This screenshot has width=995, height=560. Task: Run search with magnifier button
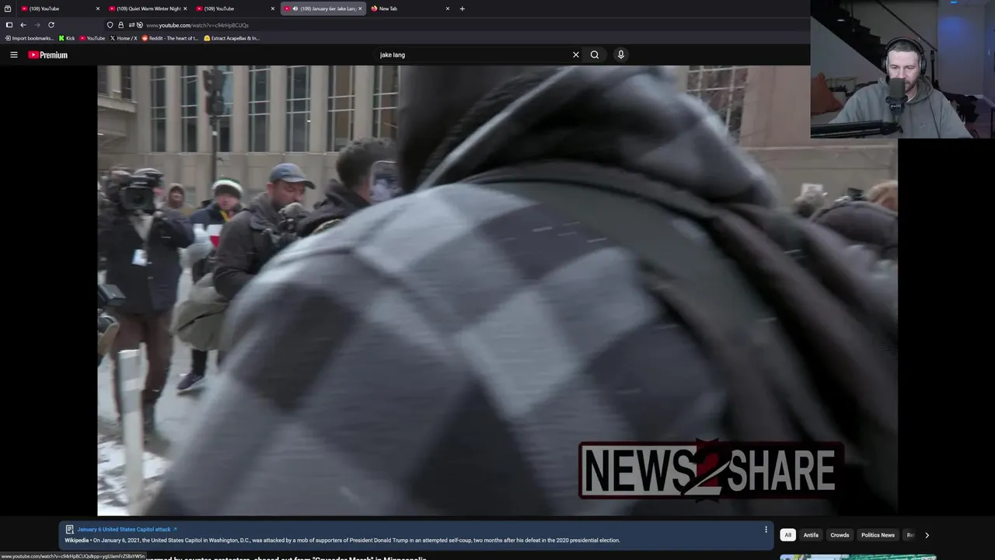[595, 54]
